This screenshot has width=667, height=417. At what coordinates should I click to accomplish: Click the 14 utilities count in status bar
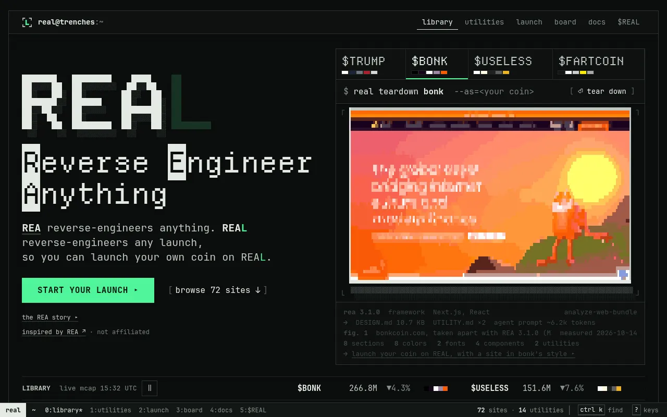pyautogui.click(x=541, y=410)
